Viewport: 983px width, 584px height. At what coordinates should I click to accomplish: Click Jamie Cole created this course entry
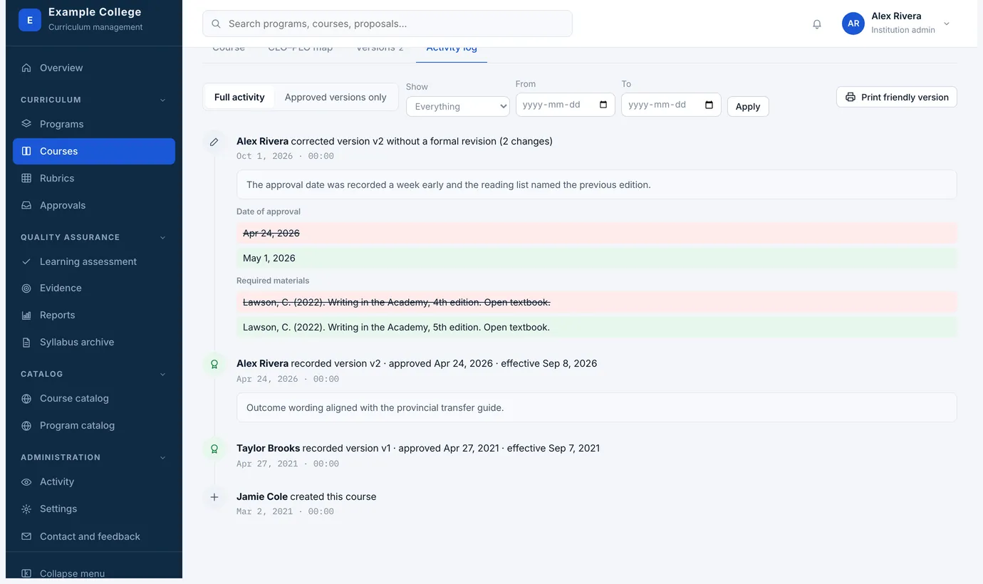306,497
